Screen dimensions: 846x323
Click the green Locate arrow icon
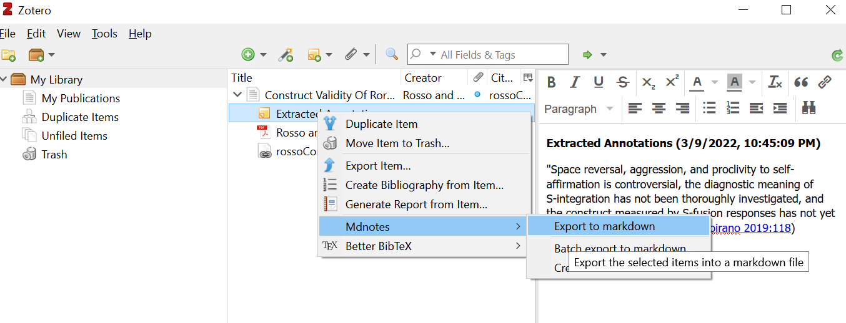click(x=587, y=55)
